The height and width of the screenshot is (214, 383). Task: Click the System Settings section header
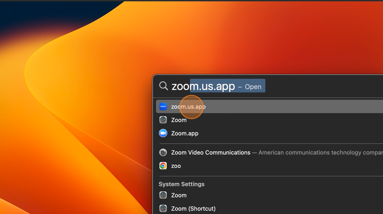tap(182, 184)
